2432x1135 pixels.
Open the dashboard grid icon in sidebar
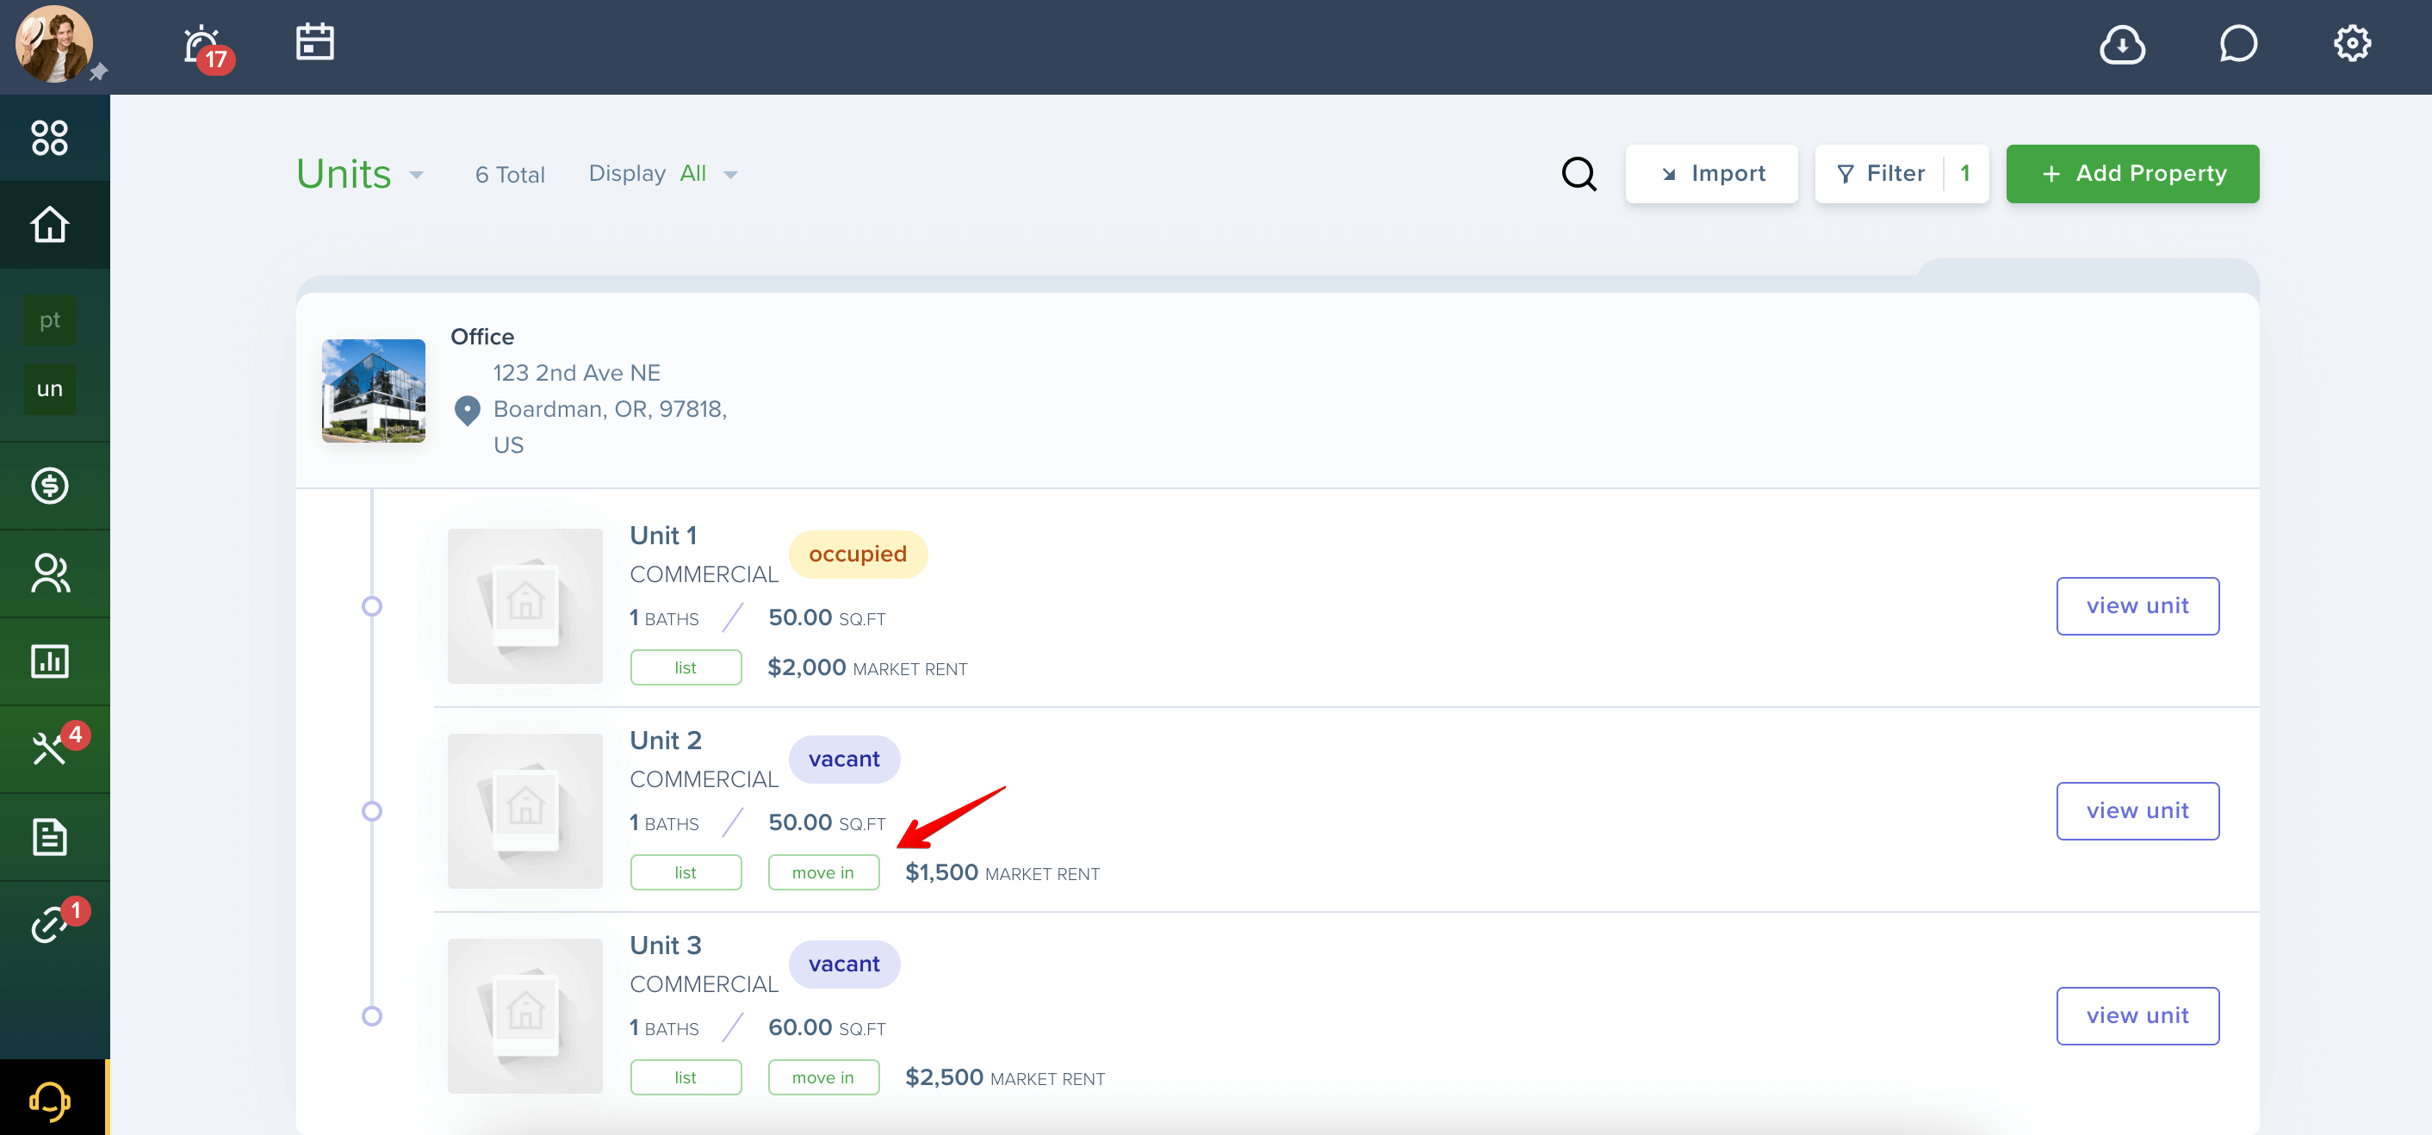[x=50, y=138]
